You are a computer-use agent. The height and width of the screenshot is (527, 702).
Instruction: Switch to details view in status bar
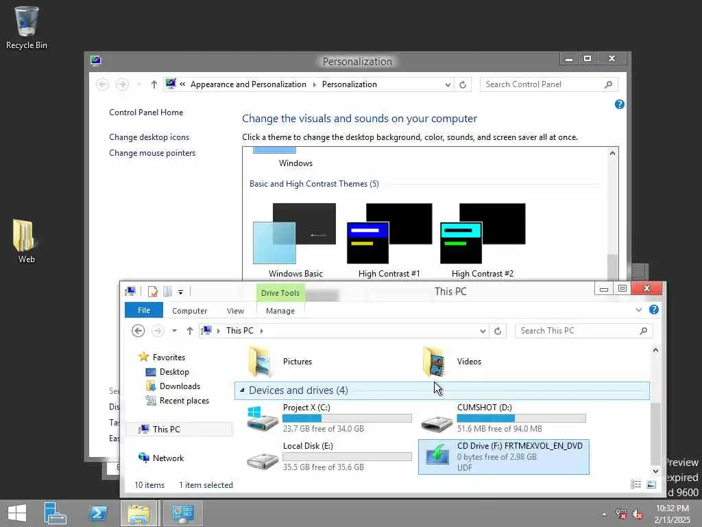pyautogui.click(x=636, y=484)
